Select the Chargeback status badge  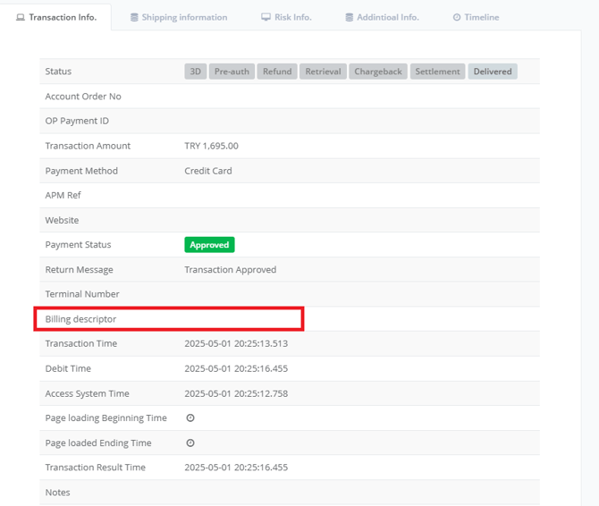coord(378,72)
